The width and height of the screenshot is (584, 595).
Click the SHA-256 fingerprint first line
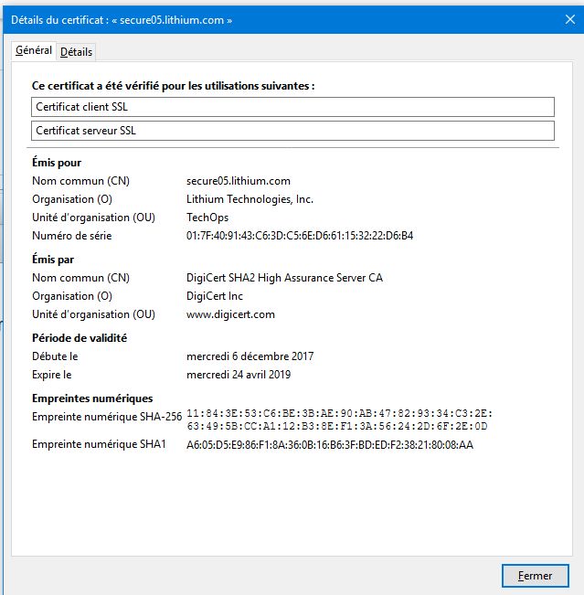(x=338, y=413)
